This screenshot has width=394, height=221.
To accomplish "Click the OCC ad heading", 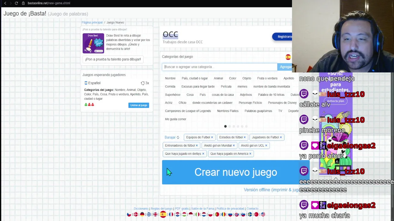I will click(170, 34).
